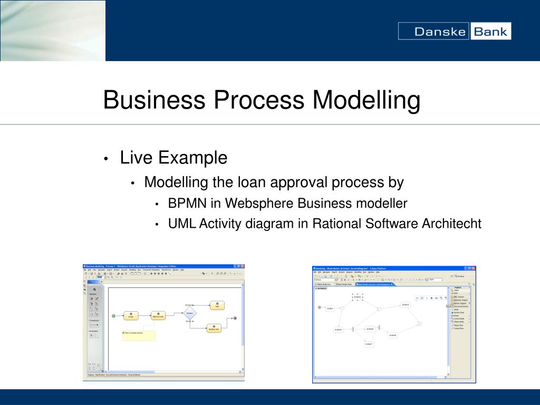Click the WebSphere horizontal scrollbar

(x=173, y=372)
